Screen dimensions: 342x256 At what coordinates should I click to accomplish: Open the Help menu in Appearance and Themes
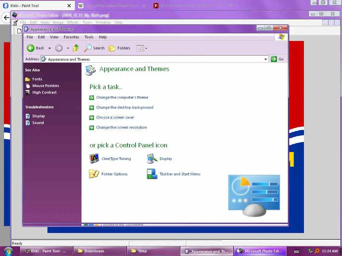pos(103,37)
